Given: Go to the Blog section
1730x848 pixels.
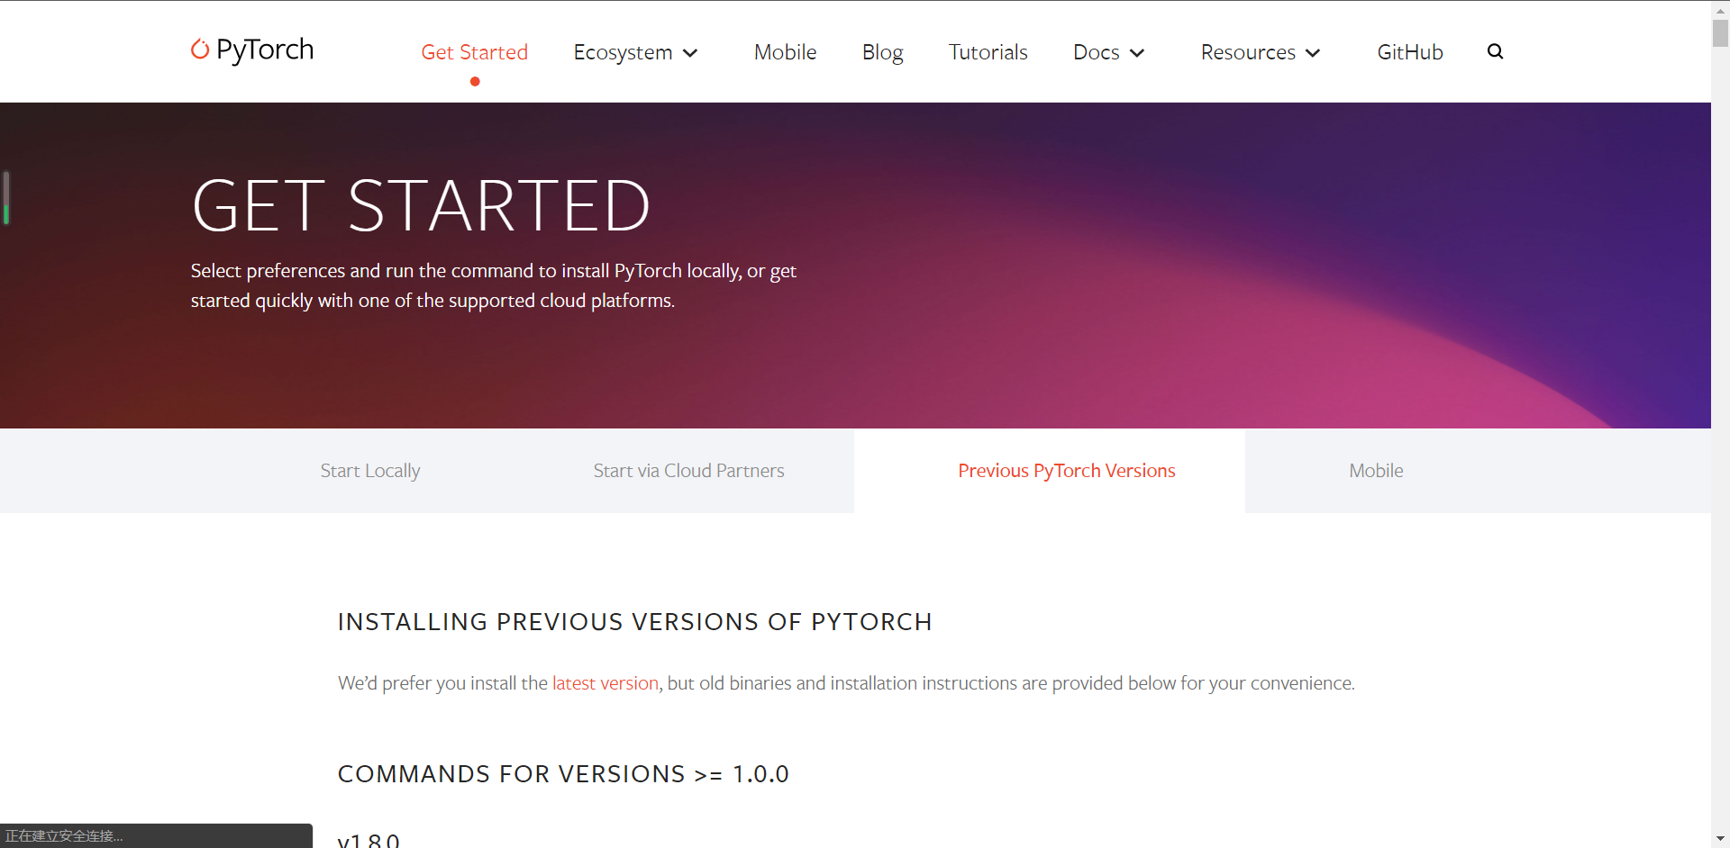Looking at the screenshot, I should coord(882,52).
